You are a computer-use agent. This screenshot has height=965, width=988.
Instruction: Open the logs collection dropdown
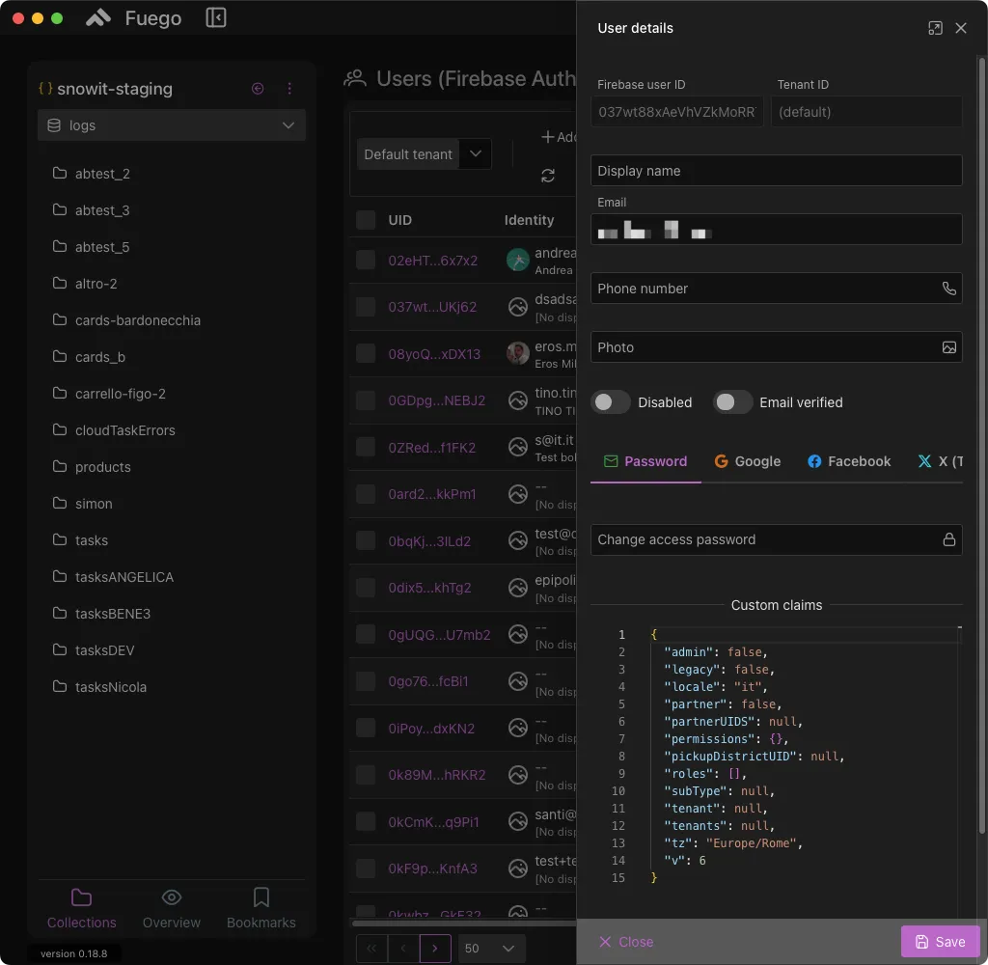pos(288,125)
